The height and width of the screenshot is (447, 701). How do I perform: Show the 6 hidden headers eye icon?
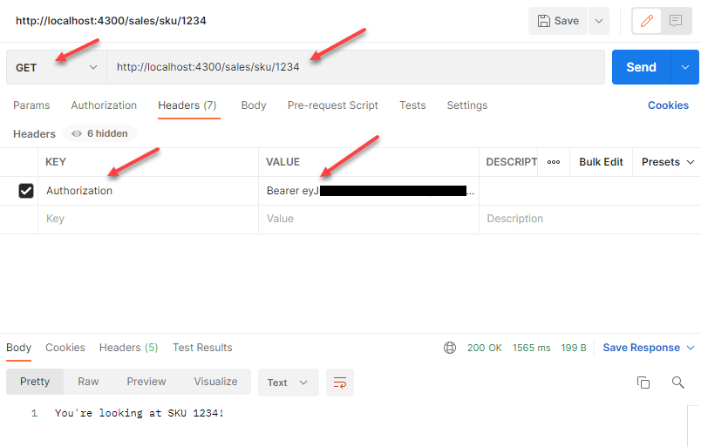click(78, 134)
